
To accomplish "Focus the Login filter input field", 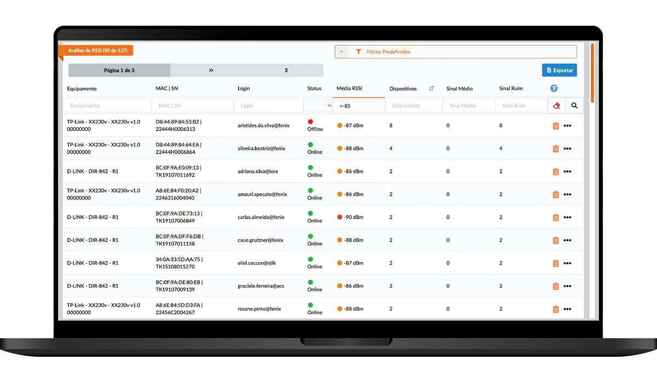I will pyautogui.click(x=268, y=106).
